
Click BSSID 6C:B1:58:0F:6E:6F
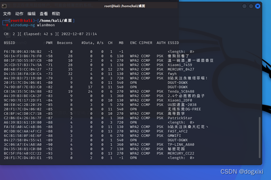(23, 136)
